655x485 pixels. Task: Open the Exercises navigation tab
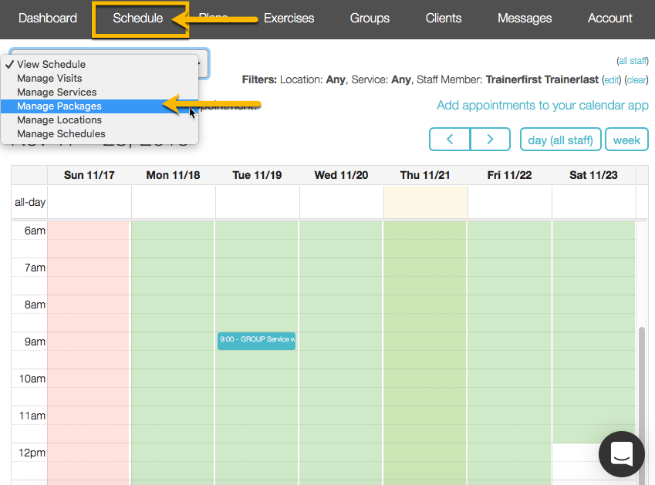click(289, 19)
